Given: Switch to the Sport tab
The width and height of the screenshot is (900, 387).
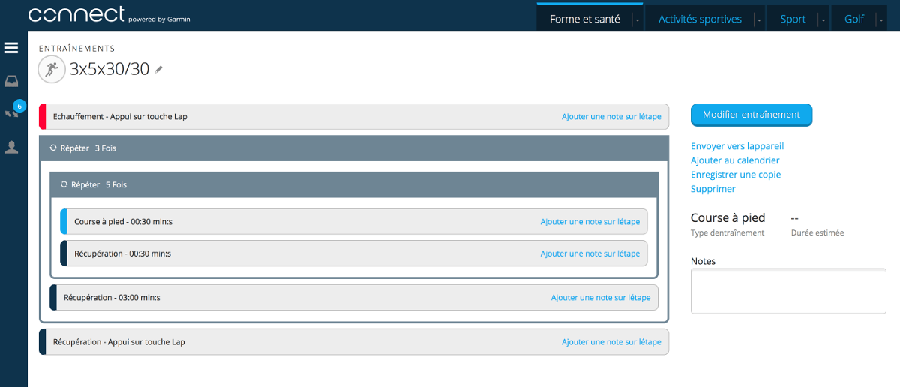Looking at the screenshot, I should coord(793,19).
